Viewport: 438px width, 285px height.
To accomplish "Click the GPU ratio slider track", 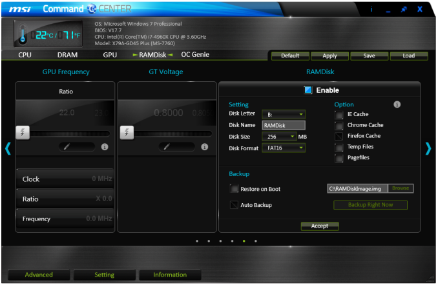I will (70, 133).
